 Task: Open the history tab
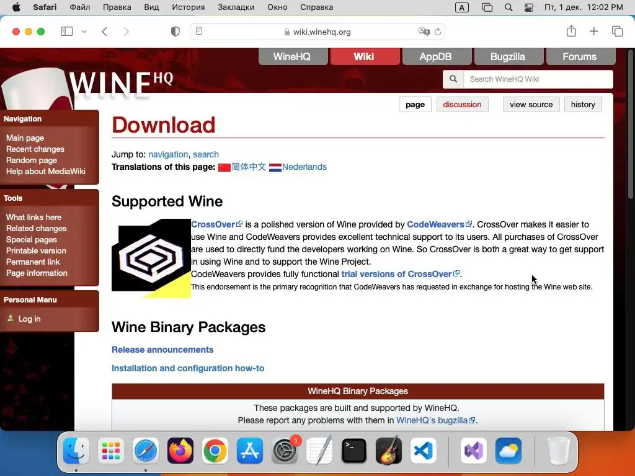point(583,104)
